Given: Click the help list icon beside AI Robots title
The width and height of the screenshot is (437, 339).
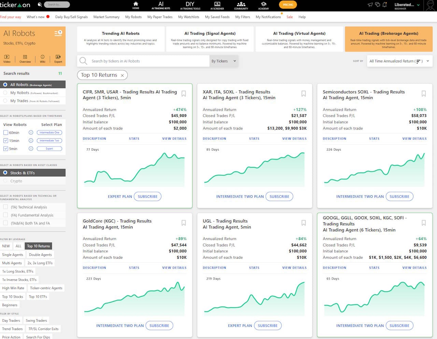Looking at the screenshot, I should [x=58, y=33].
